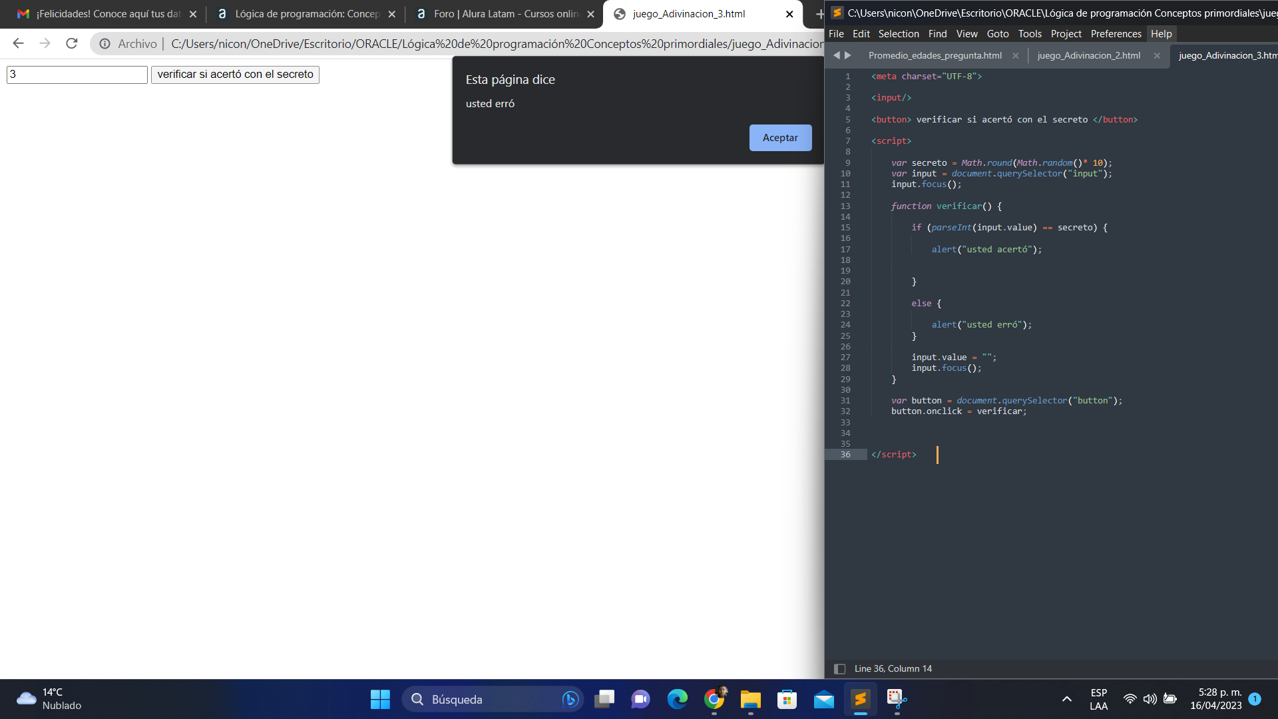Open Microsoft Store from the taskbar

pos(787,699)
